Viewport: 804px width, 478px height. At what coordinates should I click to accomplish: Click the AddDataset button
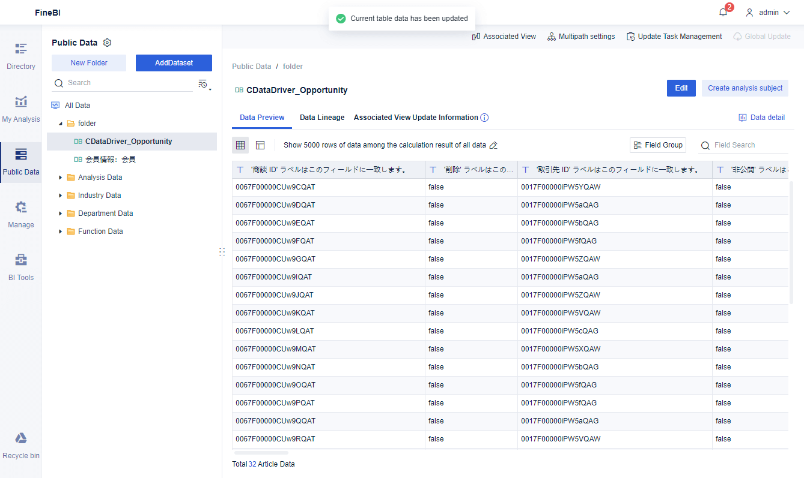click(x=174, y=63)
